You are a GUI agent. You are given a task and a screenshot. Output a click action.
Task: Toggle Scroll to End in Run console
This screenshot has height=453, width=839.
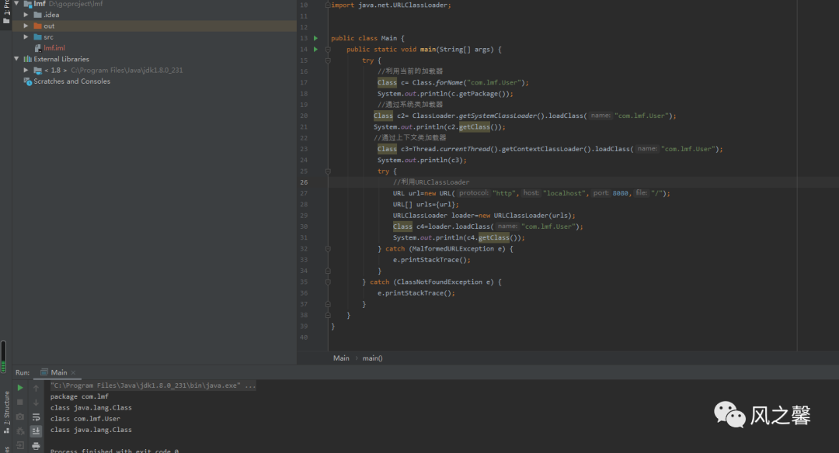pos(36,431)
